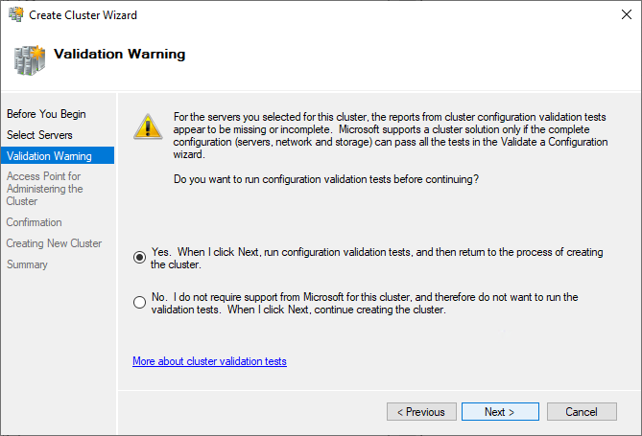Go back with the Previous button
This screenshot has height=436, width=642.
pos(421,412)
